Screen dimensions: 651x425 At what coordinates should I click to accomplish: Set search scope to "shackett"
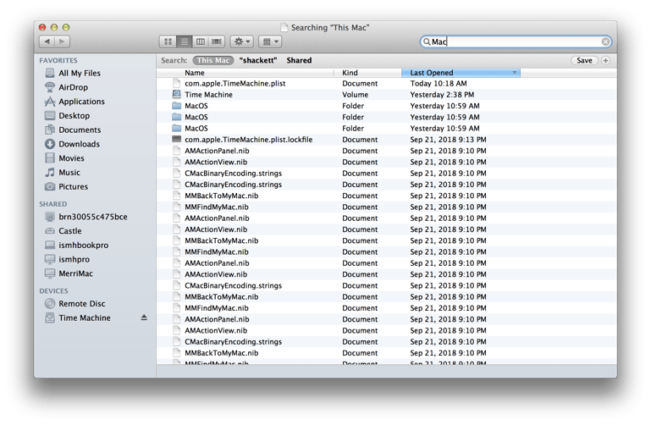pyautogui.click(x=258, y=61)
